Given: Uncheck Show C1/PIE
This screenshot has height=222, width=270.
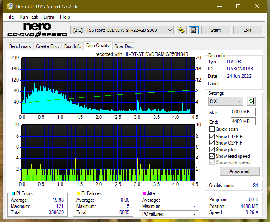Looking at the screenshot, I should click(212, 136).
